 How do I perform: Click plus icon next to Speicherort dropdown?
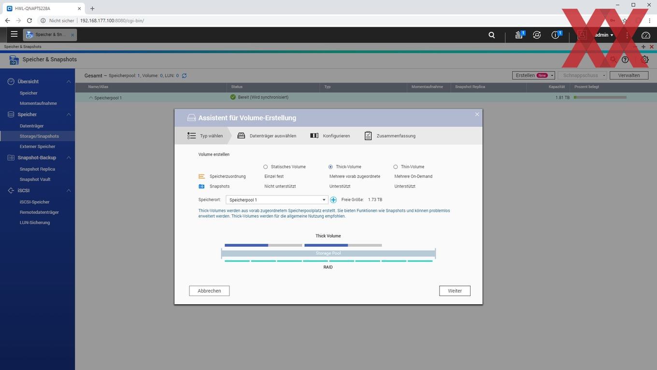(x=333, y=200)
